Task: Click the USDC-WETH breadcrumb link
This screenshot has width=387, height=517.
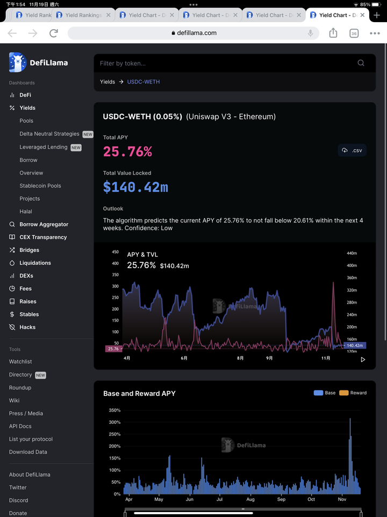Action: click(144, 82)
